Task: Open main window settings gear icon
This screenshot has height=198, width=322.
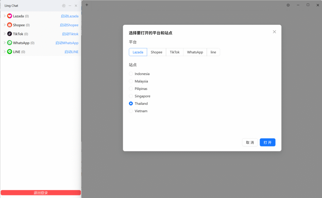Action: pyautogui.click(x=288, y=5)
